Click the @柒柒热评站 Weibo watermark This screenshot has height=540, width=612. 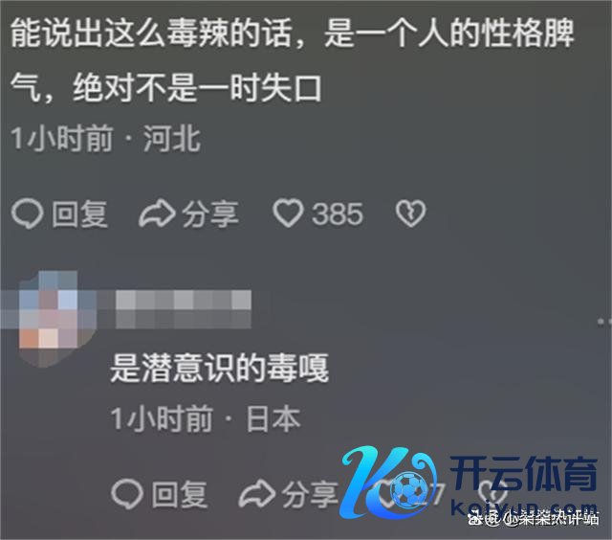[534, 519]
